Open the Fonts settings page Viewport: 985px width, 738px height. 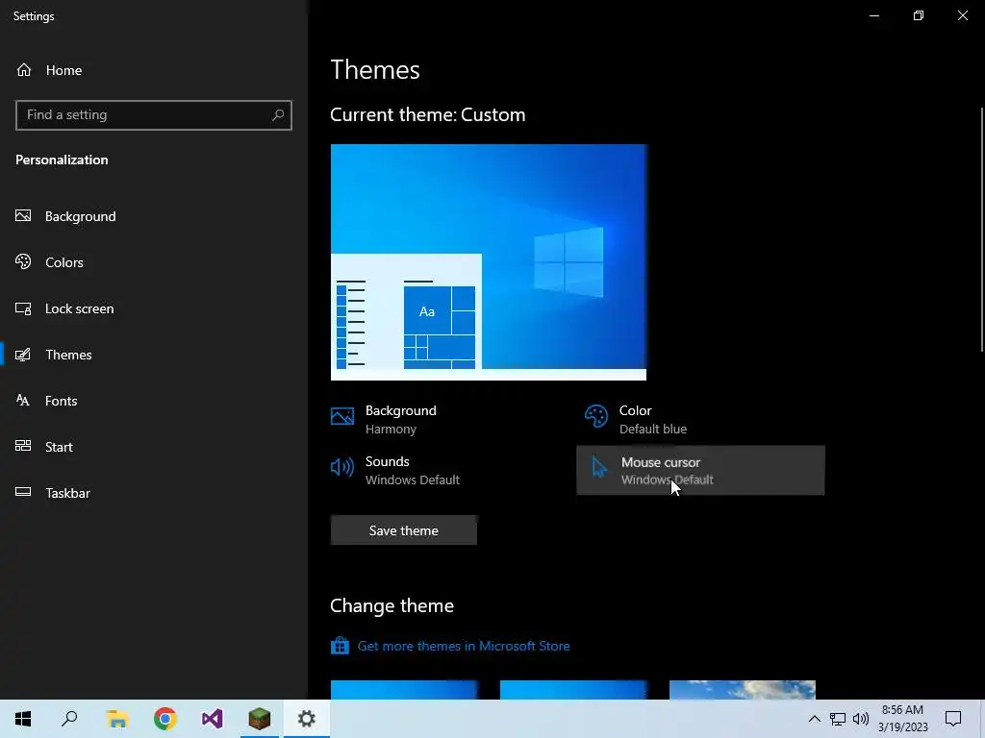154,401
